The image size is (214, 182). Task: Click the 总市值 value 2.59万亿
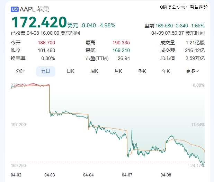coord(195,58)
